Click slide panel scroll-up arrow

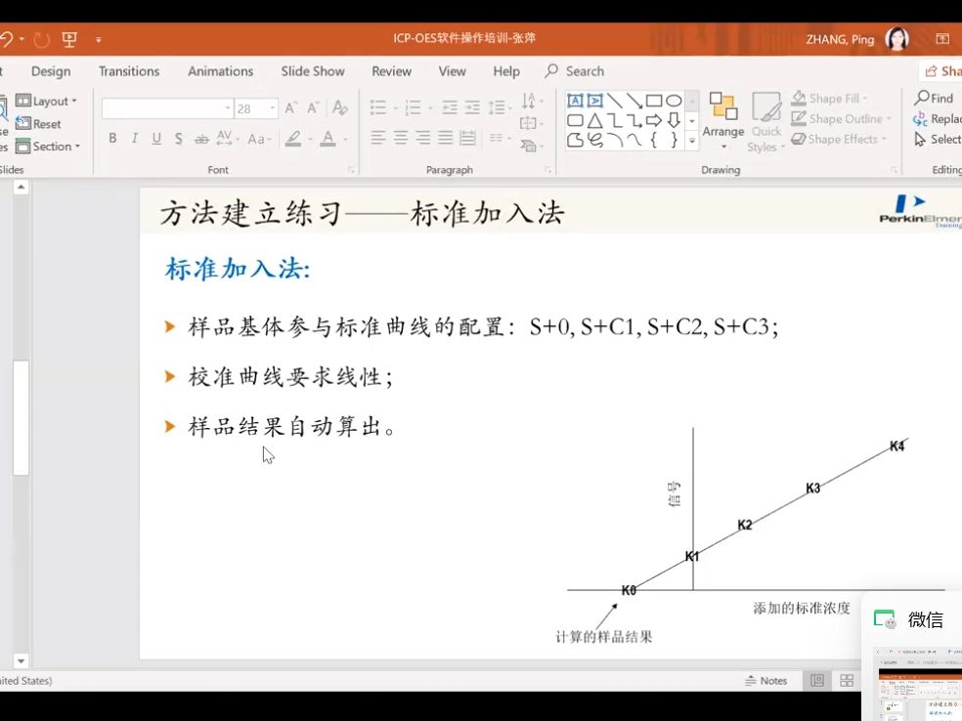coord(21,187)
